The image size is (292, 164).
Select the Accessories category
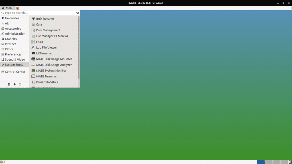[x=13, y=28]
